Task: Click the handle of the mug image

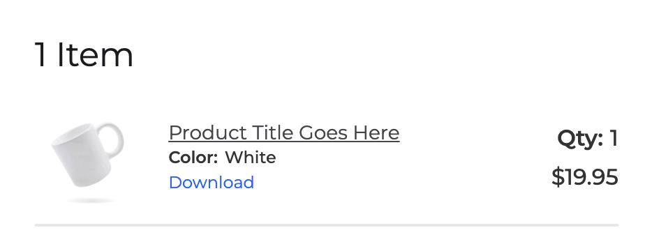Action: (112, 139)
